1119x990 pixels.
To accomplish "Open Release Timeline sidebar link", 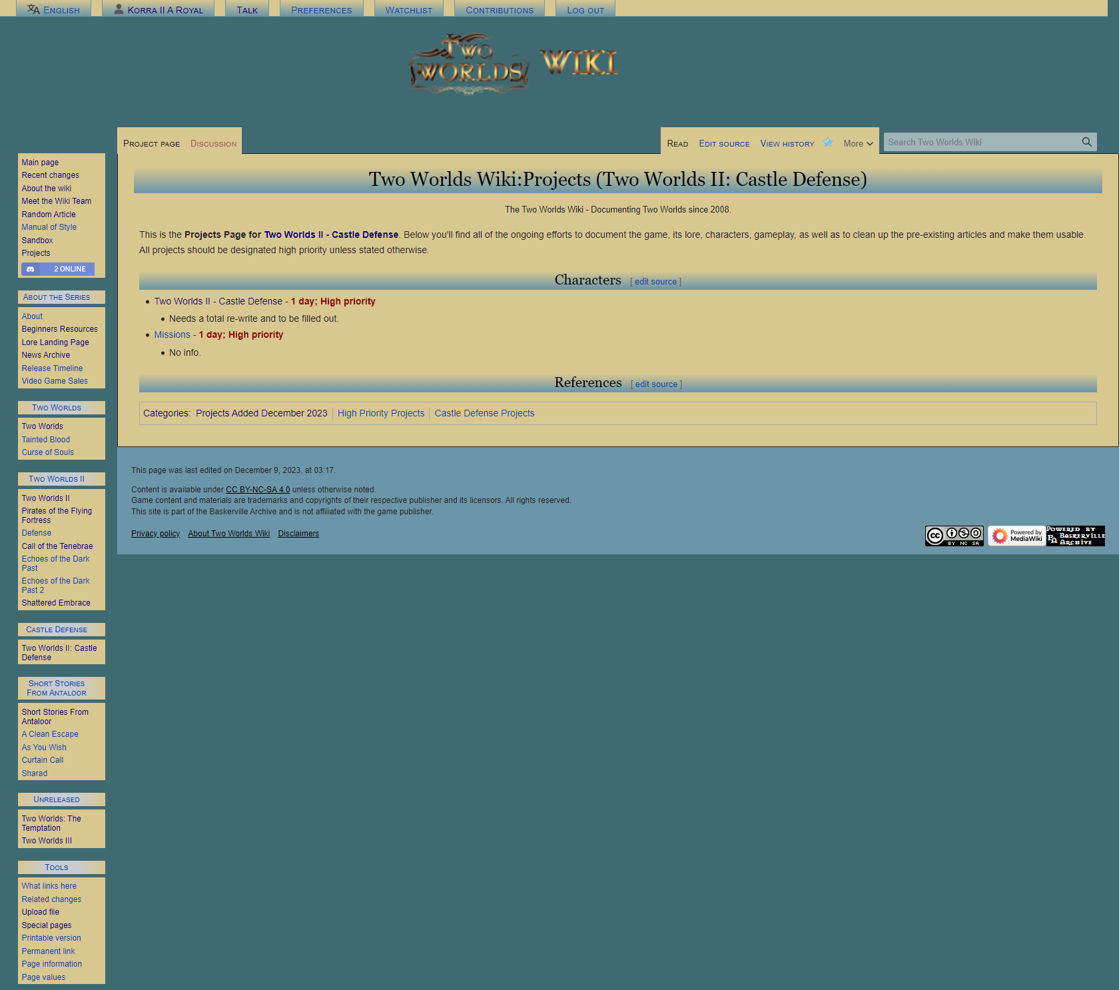I will coord(52,368).
